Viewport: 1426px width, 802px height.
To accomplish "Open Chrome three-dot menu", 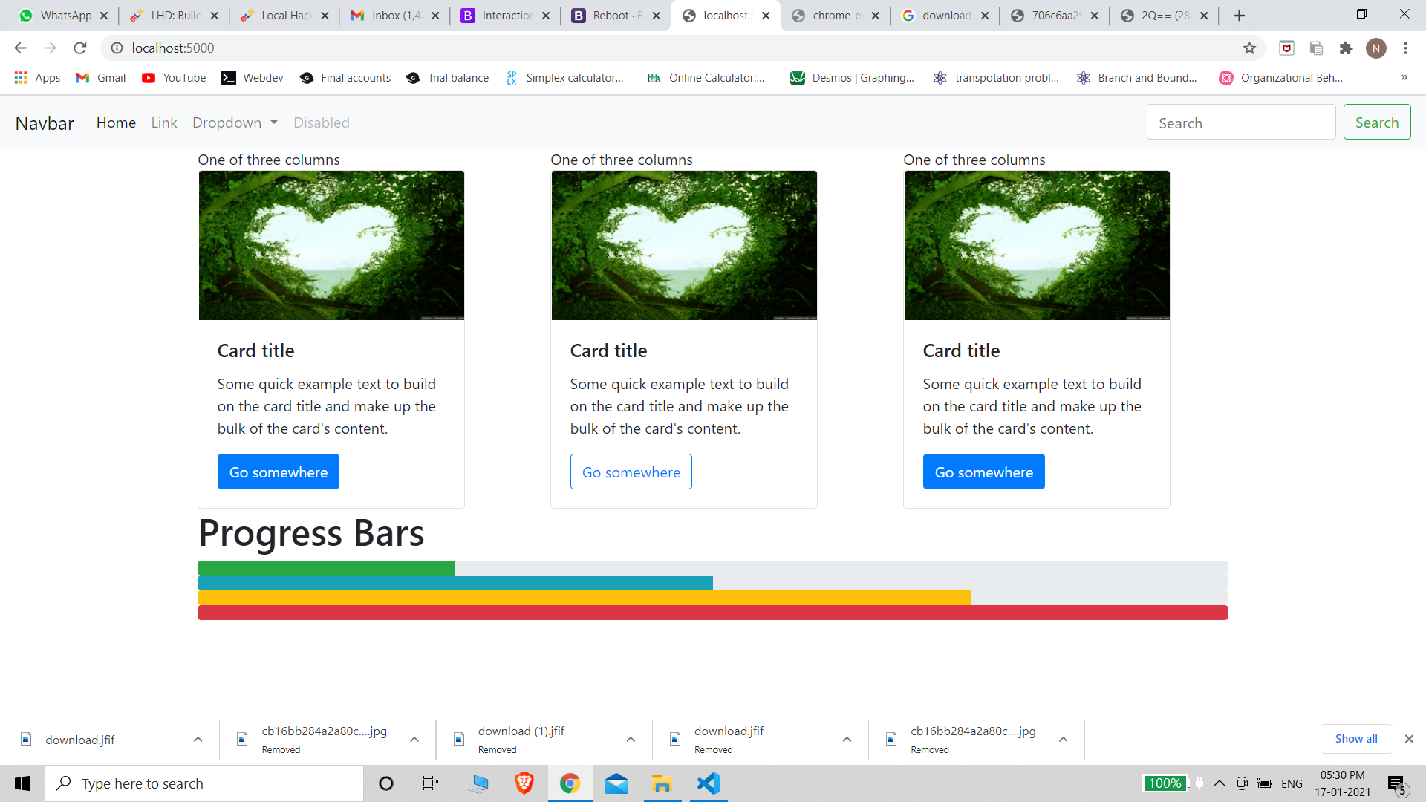I will [1405, 48].
